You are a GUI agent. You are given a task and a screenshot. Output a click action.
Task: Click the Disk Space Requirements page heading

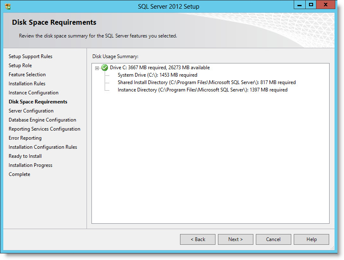point(54,22)
